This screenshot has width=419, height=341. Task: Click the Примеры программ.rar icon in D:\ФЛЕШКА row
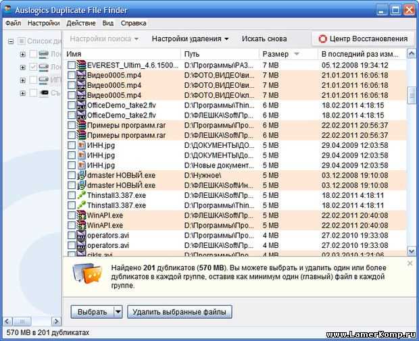[x=81, y=135]
